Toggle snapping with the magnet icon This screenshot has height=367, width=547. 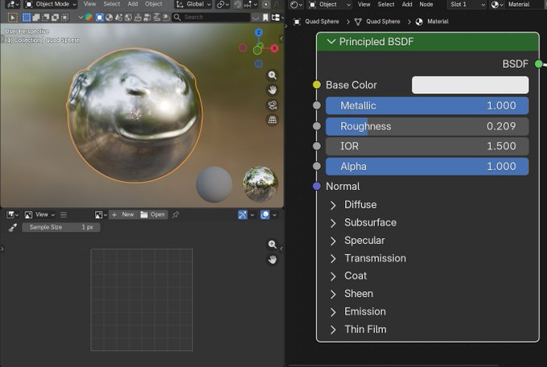point(237,4)
